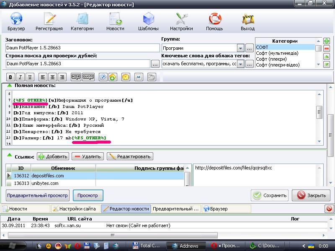Viewport: 335px width, 251px height.
Task: Toggle italic formatting button
Action: pos(20,77)
